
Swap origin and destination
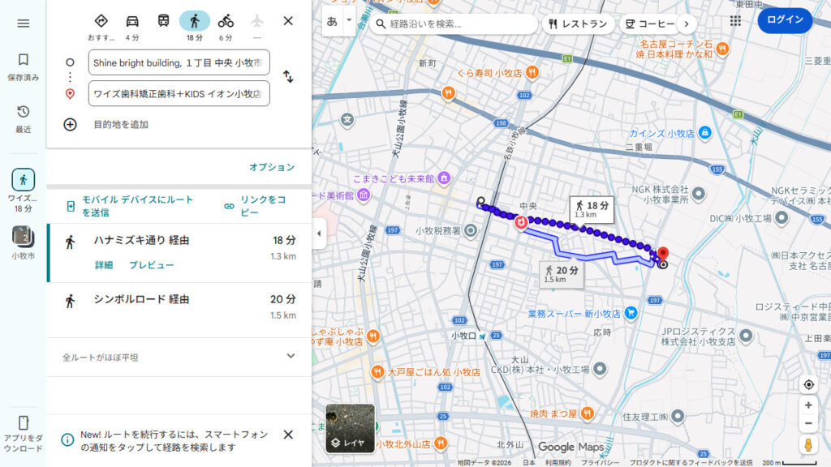tap(288, 77)
